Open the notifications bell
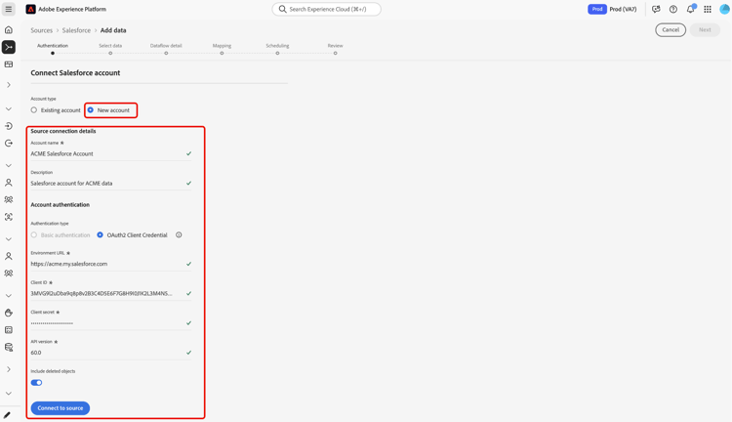Screen dimensions: 732x422 [690, 9]
